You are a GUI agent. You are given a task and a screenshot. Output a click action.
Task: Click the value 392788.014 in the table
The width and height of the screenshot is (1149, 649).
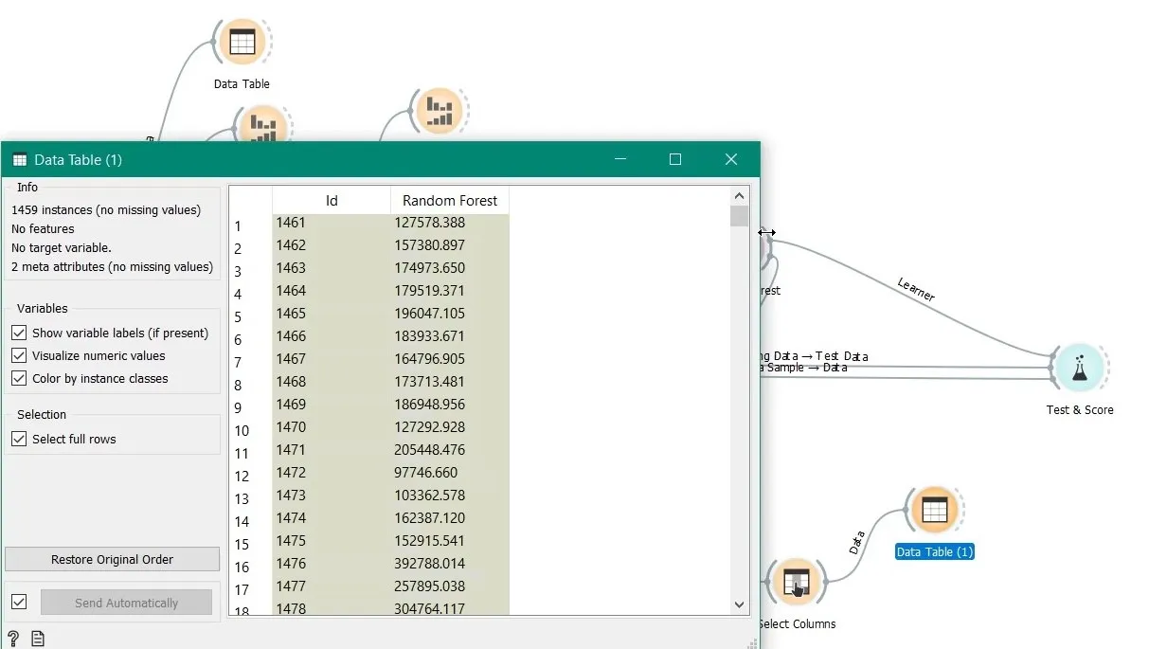450,564
